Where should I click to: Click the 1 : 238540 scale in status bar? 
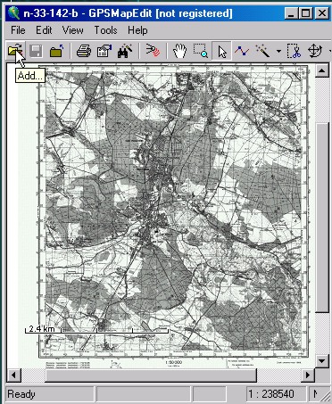click(x=270, y=394)
